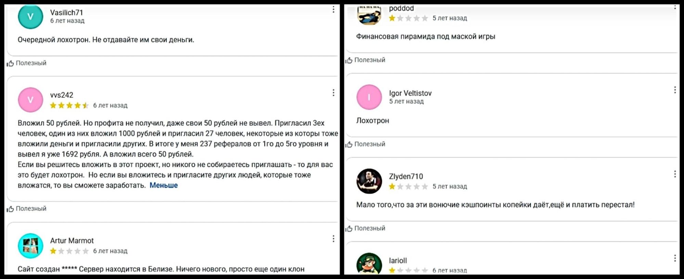This screenshot has height=279, width=684.
Task: Open Artur Marmot's profile picture
Action: coord(30,246)
